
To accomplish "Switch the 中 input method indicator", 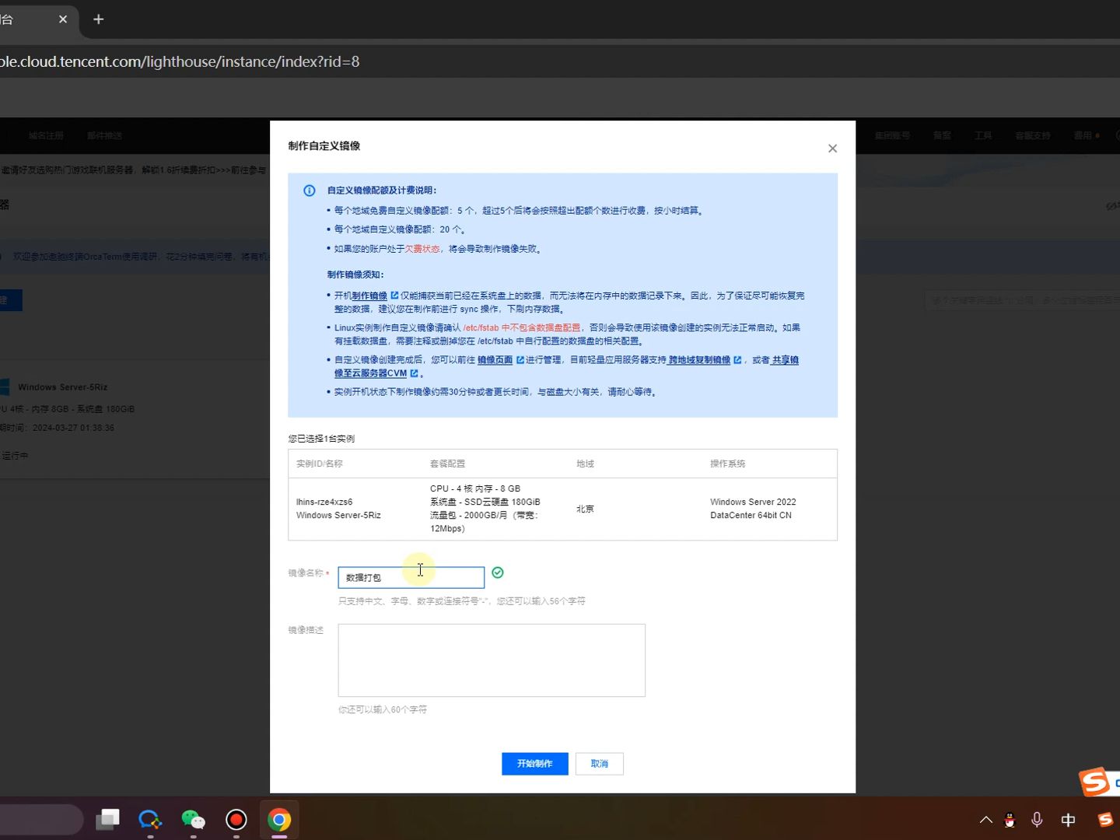I will (x=1069, y=820).
